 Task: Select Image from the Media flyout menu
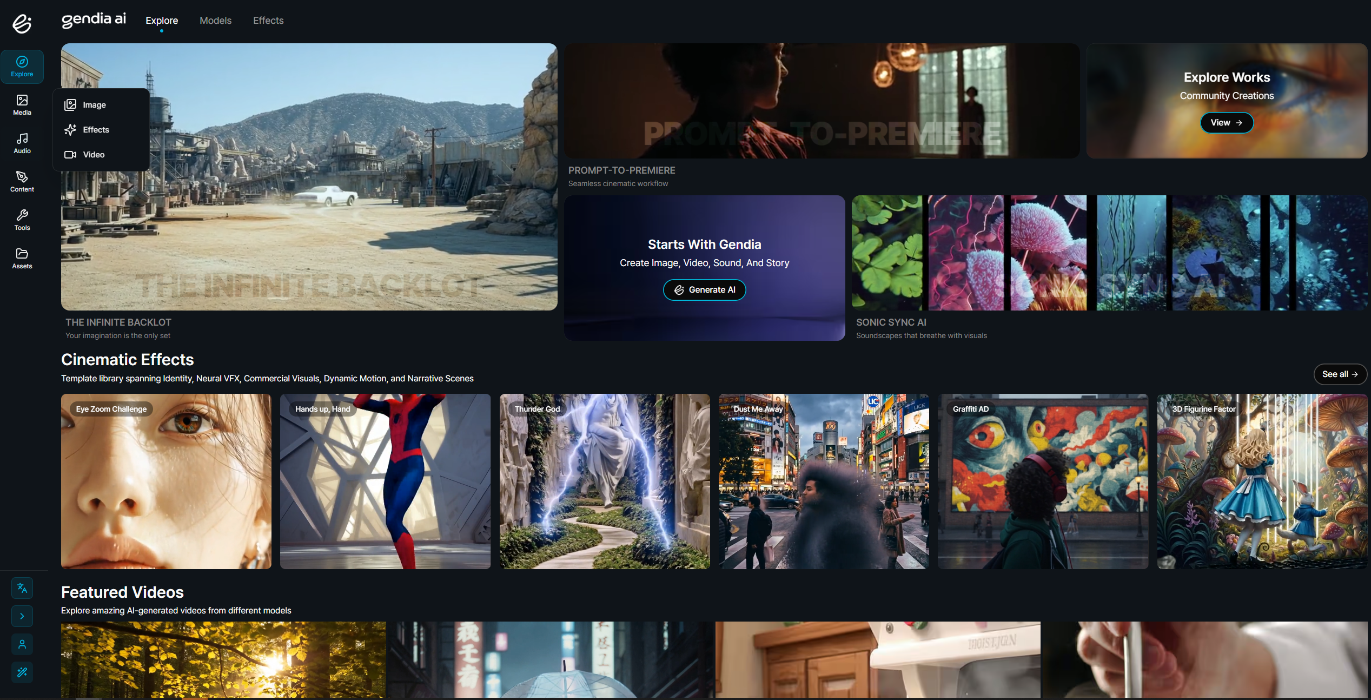94,105
